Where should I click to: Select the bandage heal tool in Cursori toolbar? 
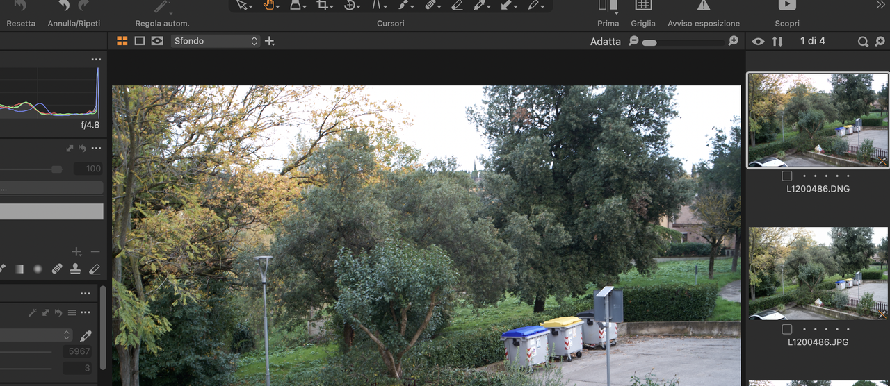point(431,5)
